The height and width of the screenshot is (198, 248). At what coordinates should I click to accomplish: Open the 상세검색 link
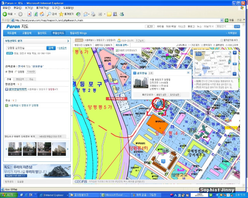pyautogui.click(x=62, y=48)
